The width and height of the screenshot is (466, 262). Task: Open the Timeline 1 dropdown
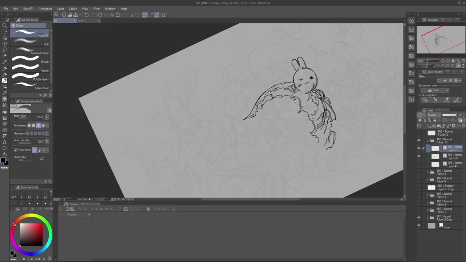click(x=78, y=215)
